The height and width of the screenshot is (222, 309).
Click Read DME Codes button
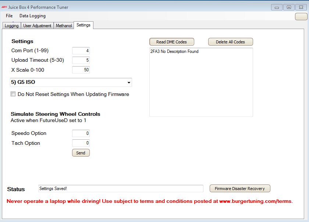click(x=172, y=42)
